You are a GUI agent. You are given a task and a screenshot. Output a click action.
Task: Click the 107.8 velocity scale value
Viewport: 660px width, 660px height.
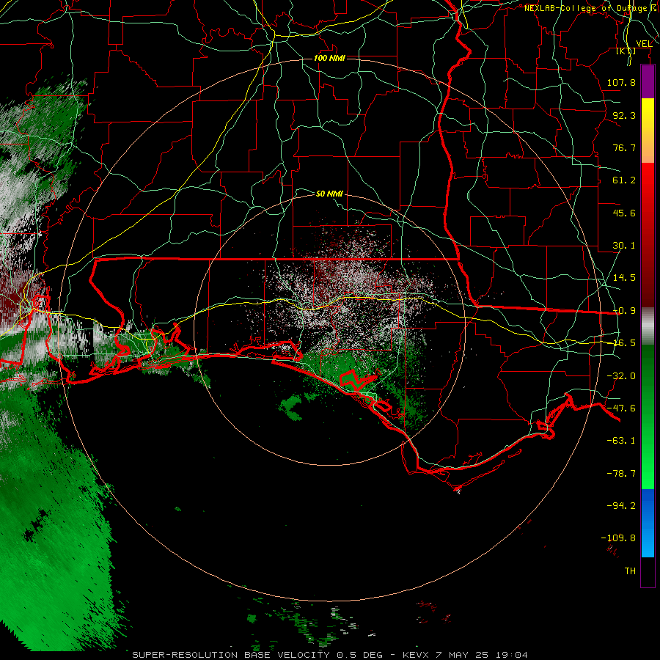[x=621, y=82]
